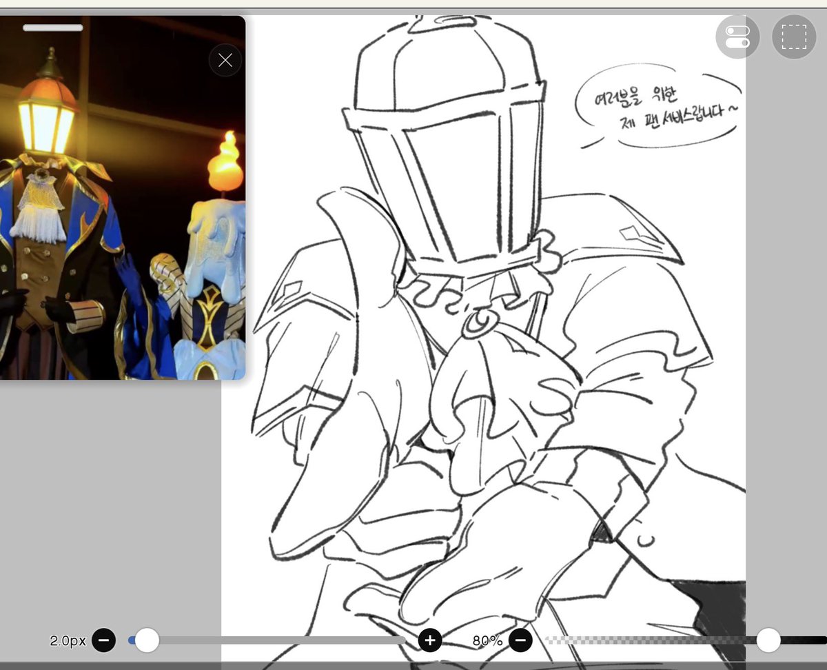Viewport: 827px width, 670px height.
Task: Close the reference image window
Action: pyautogui.click(x=225, y=60)
